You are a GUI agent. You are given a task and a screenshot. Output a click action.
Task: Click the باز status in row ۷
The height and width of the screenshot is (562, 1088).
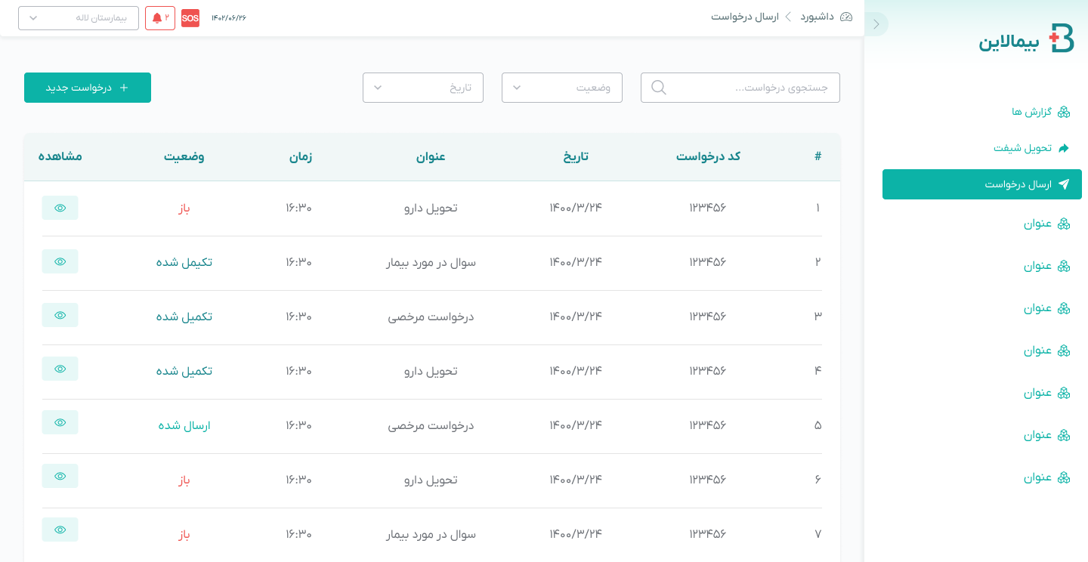(x=184, y=534)
